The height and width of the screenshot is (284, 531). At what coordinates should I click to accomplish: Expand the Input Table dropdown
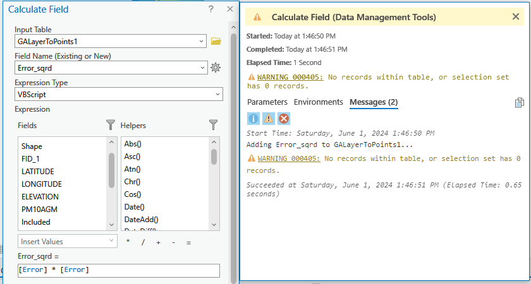tap(202, 41)
